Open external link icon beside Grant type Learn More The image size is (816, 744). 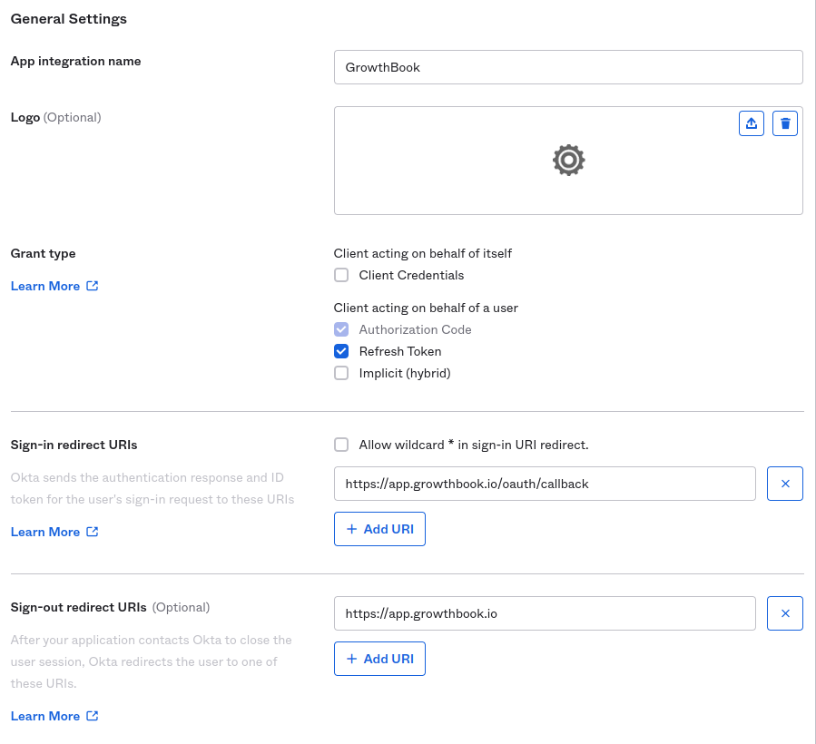point(92,286)
